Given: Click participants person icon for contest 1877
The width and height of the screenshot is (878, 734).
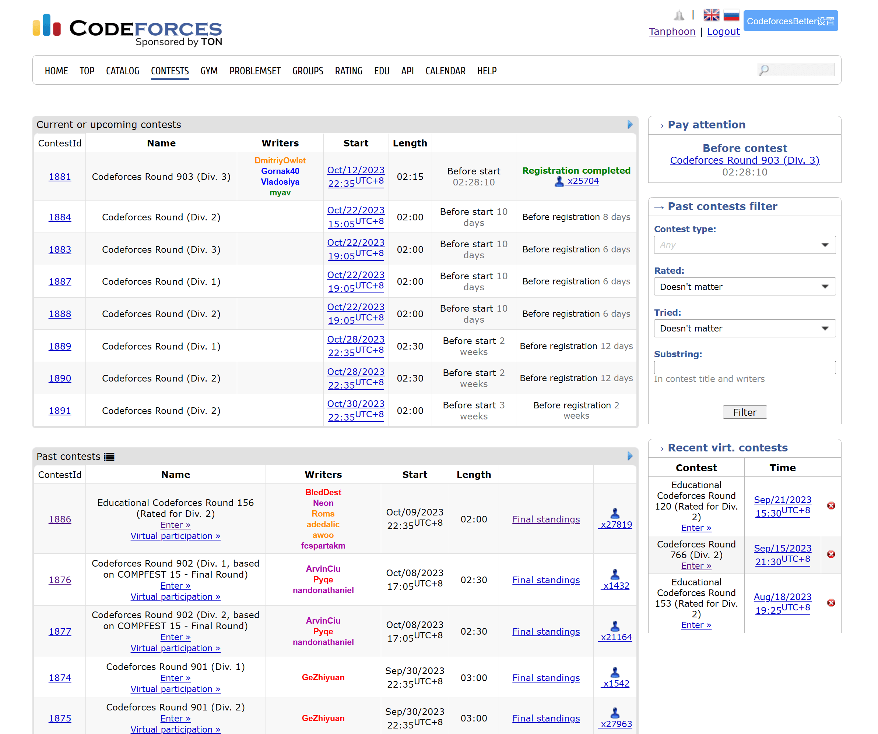Looking at the screenshot, I should 615,625.
